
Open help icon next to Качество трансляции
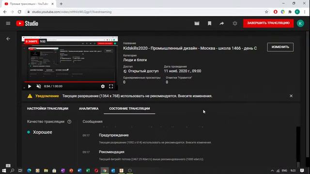69,122
